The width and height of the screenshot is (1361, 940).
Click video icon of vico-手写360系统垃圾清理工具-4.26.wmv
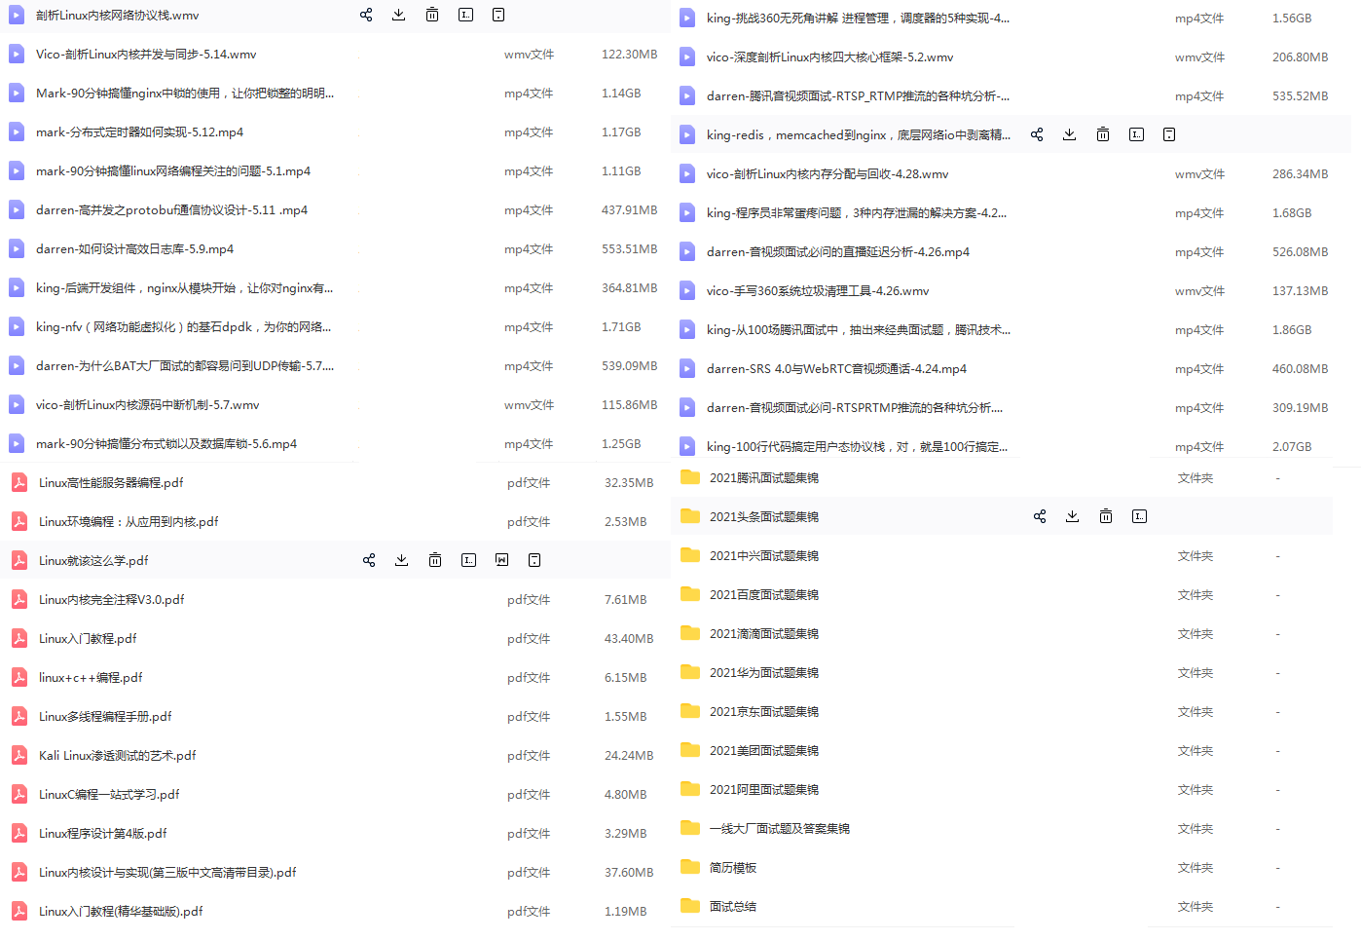(687, 290)
